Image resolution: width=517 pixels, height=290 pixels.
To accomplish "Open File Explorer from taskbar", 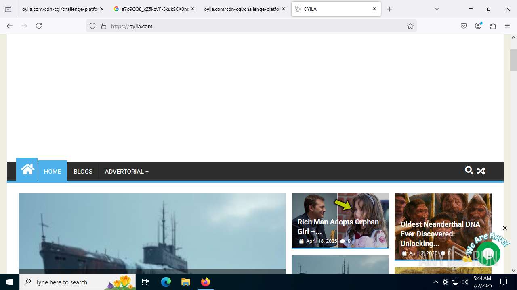I will tap(185, 282).
